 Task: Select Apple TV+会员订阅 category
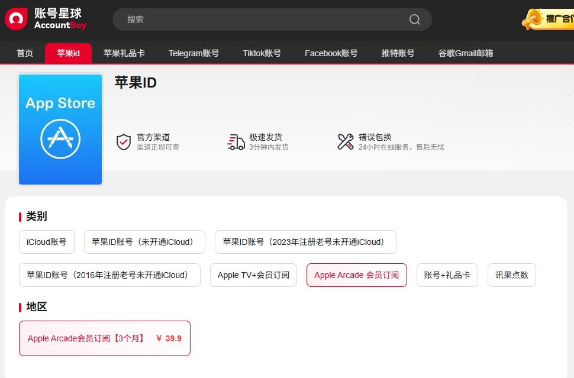click(x=253, y=275)
